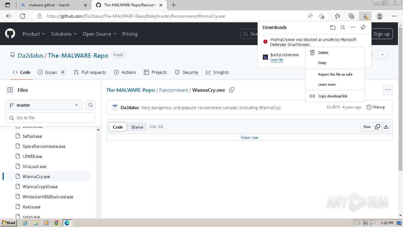Choose Keep in the download context menu
Screen dimensions: 403x227
(x=335, y=63)
